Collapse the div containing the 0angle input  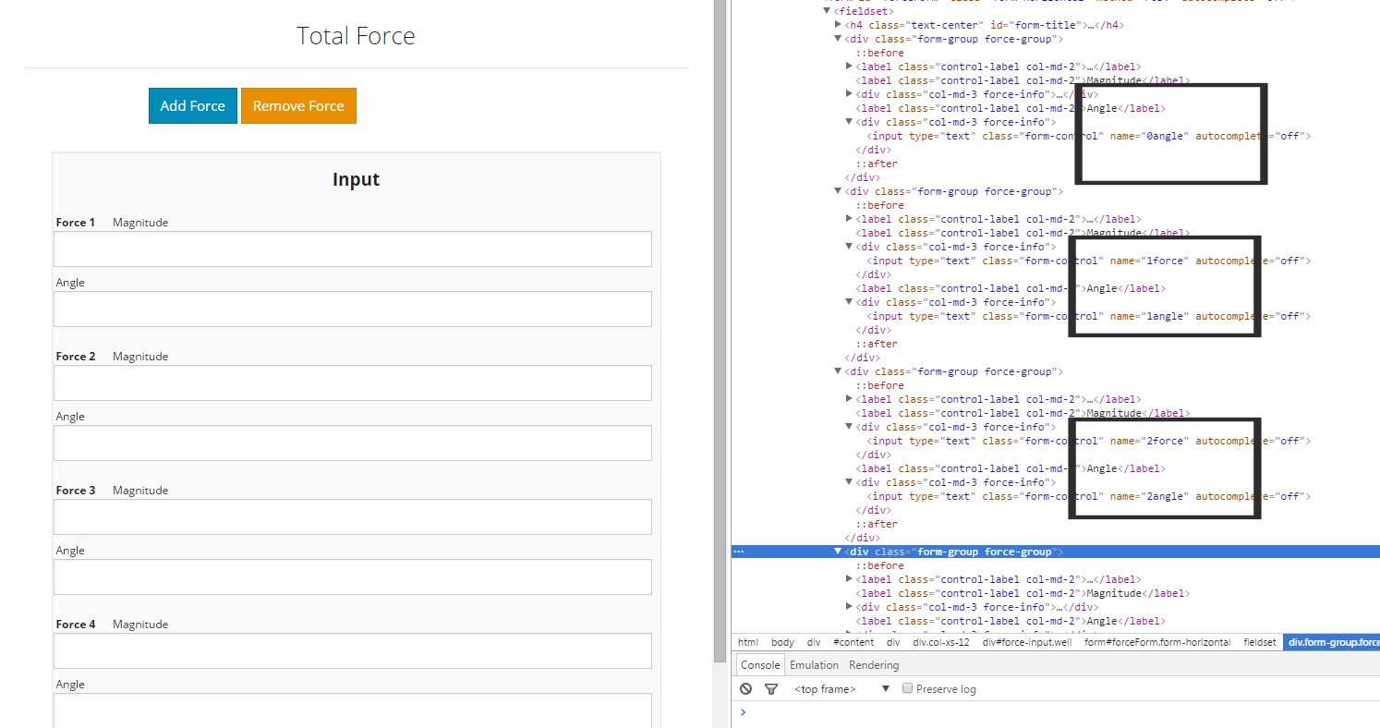[849, 122]
